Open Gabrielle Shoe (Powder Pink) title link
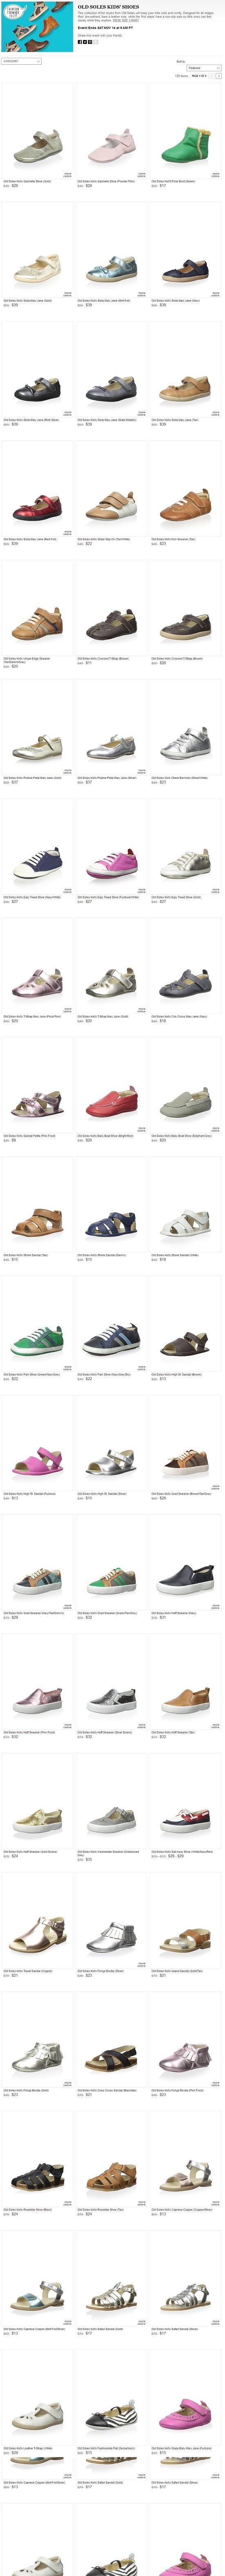This screenshot has width=225, height=2576. click(x=106, y=181)
